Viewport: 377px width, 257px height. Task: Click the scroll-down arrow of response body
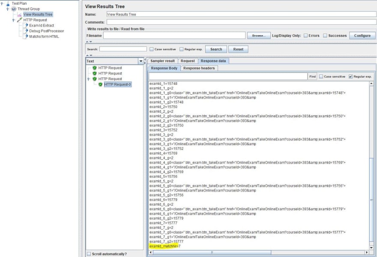click(371, 248)
